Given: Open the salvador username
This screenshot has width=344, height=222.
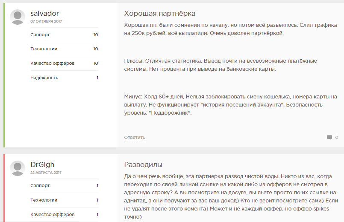Looking at the screenshot, I should click(x=44, y=13).
